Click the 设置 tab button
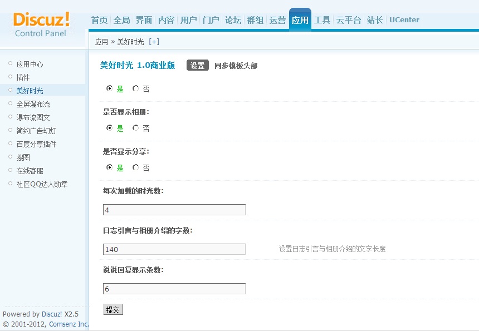This screenshot has width=479, height=331. (x=197, y=66)
